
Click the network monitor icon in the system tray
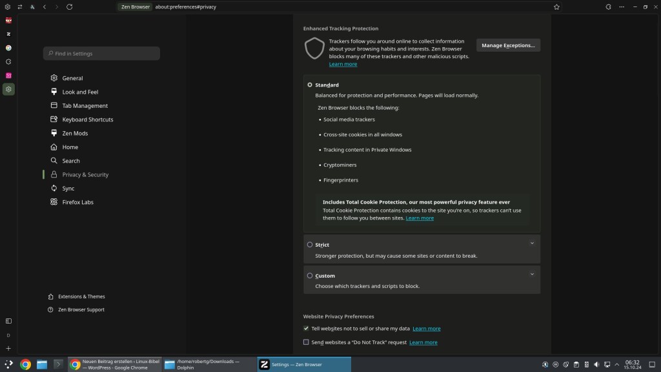tap(607, 364)
